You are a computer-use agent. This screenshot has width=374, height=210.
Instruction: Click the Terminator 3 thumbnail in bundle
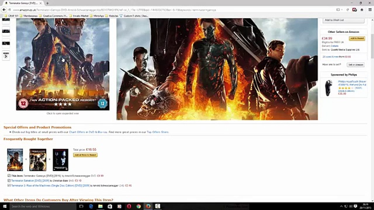click(x=60, y=160)
